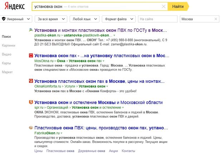Click the FabrikaOkon.ru favicon

click(31, 128)
